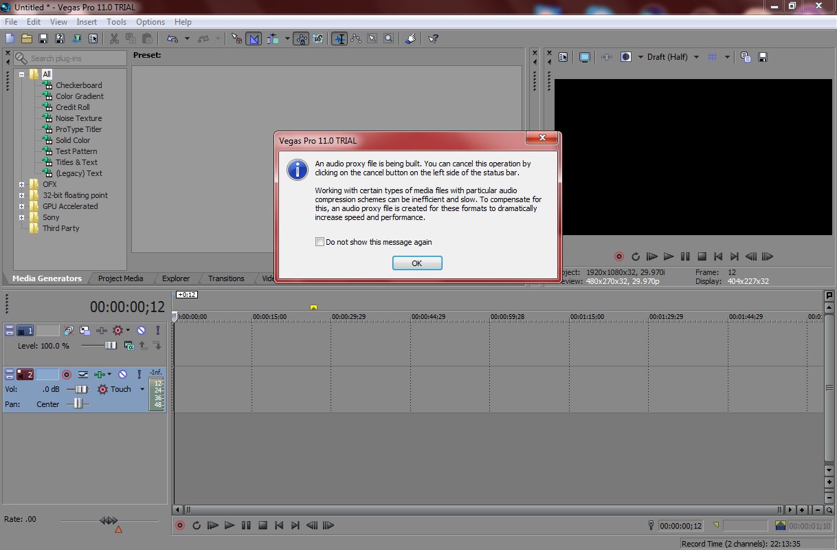Click Record button in the preview panel
The width and height of the screenshot is (837, 550).
point(619,256)
